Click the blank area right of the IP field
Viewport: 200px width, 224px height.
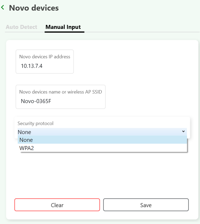click(x=132, y=62)
